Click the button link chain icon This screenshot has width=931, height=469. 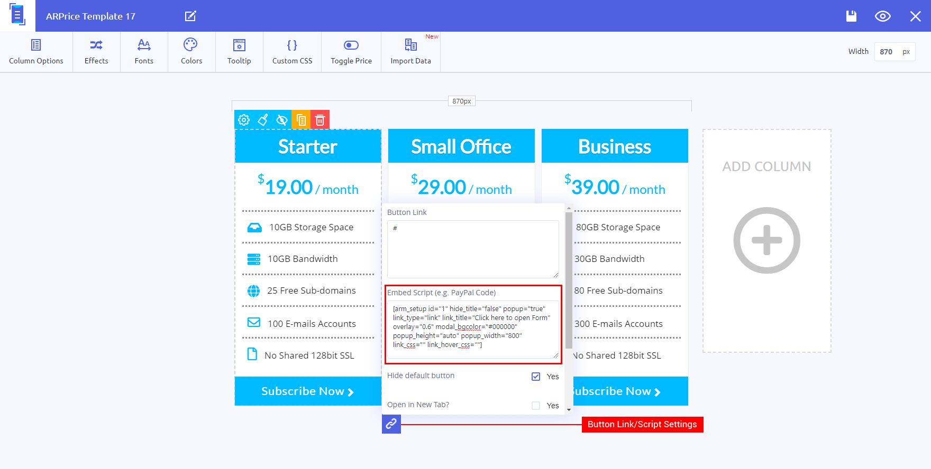point(391,424)
